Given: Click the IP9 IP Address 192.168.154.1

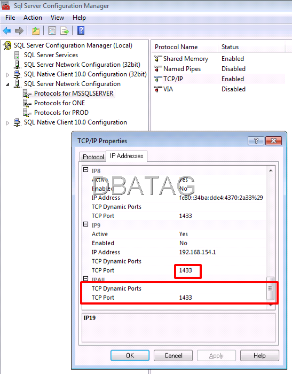Looking at the screenshot, I should click(198, 252).
